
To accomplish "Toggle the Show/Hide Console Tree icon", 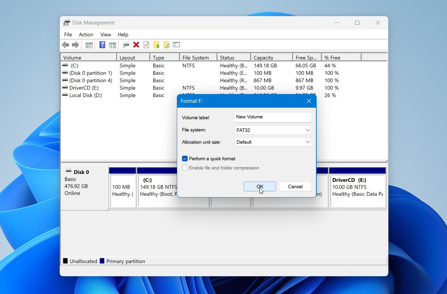I will click(89, 45).
